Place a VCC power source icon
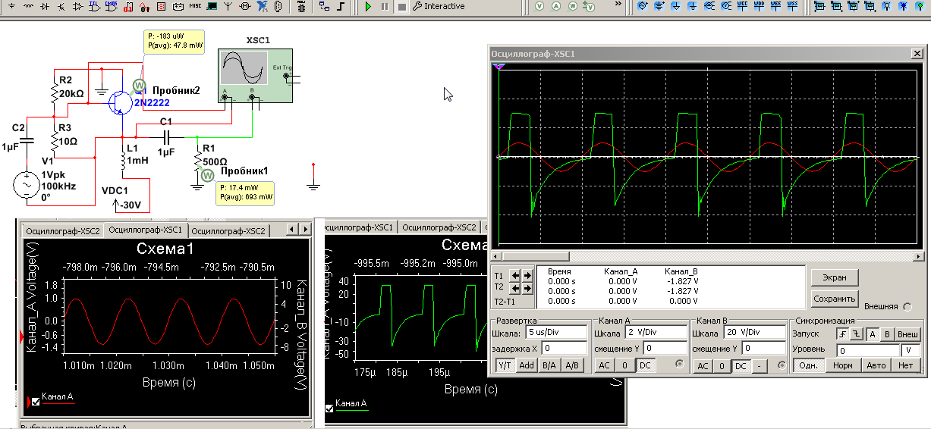931x429 pixels. 742,6
